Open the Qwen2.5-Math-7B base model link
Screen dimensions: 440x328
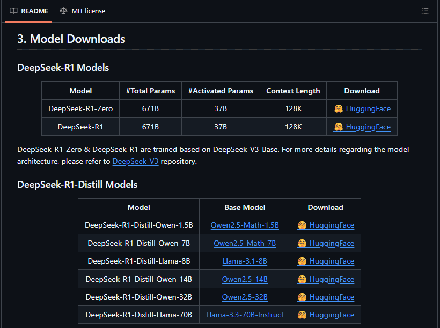[245, 243]
